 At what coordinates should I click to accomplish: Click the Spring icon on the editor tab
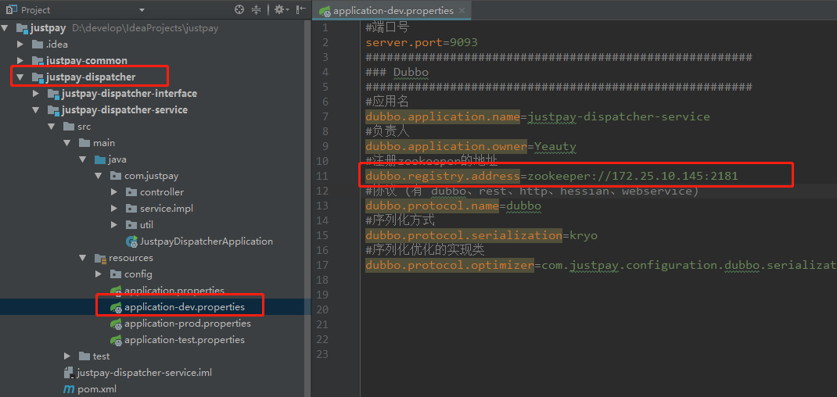(324, 11)
